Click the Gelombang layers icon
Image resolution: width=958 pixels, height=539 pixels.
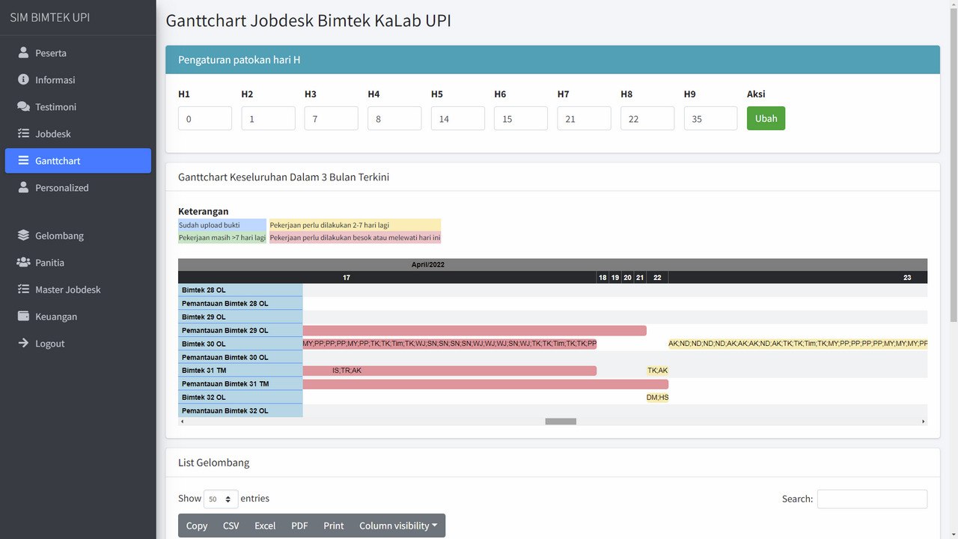click(x=23, y=236)
